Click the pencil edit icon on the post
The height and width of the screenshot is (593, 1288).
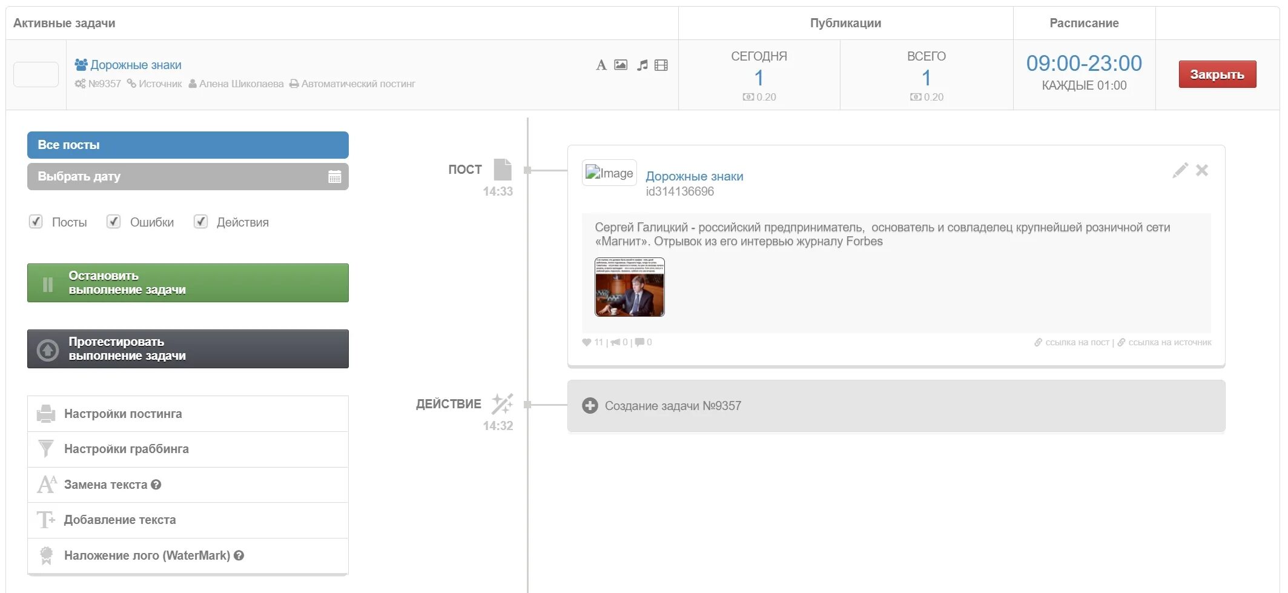pyautogui.click(x=1180, y=171)
